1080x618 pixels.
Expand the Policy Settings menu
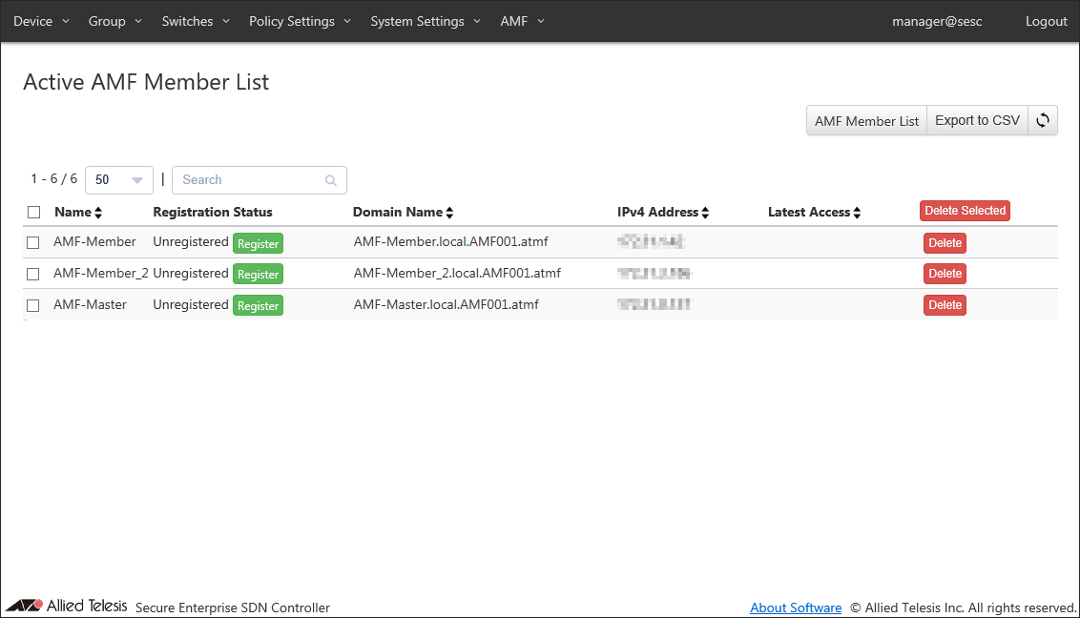[300, 21]
